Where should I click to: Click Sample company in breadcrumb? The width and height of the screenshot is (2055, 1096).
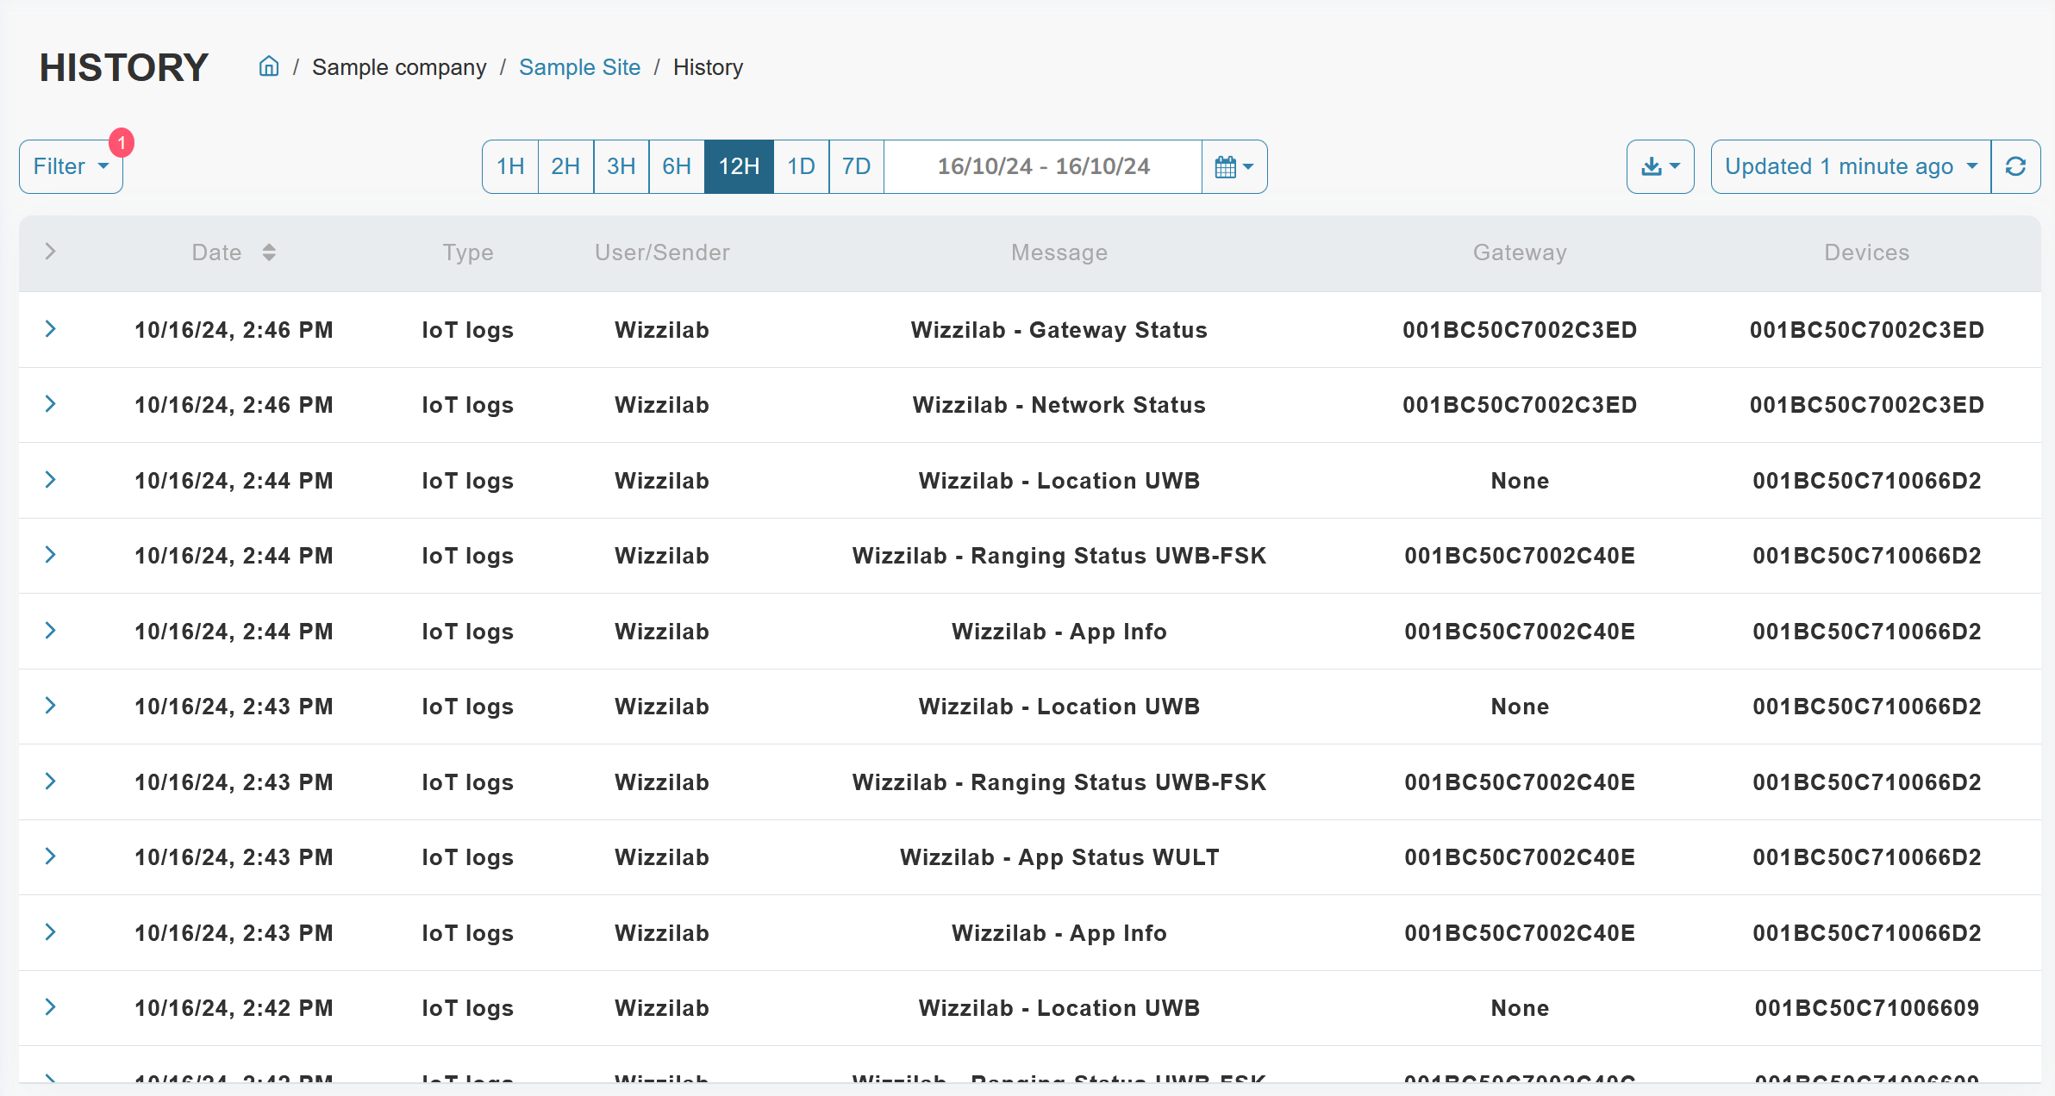tap(399, 67)
